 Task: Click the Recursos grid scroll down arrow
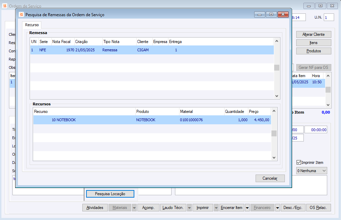(x=274, y=158)
